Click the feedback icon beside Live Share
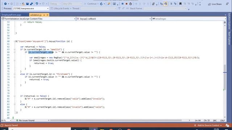232x130 pixels. point(227,4)
